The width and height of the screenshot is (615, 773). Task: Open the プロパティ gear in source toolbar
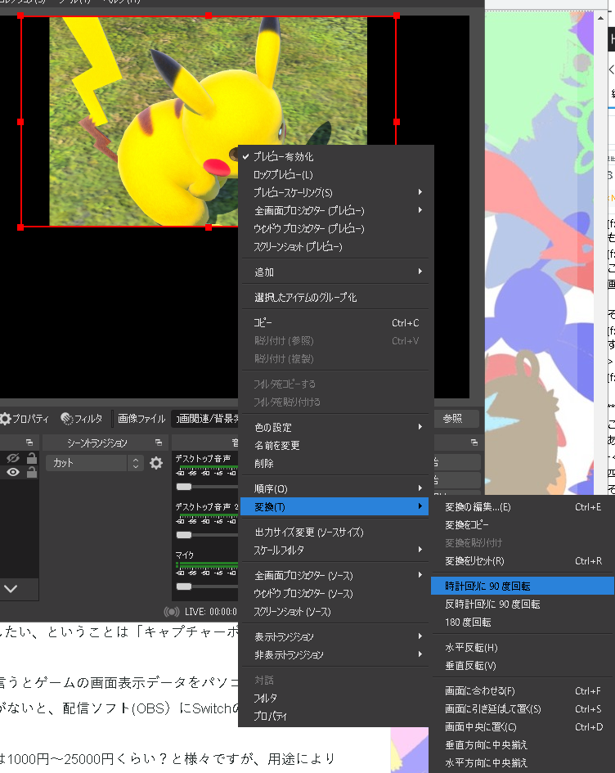(25, 419)
